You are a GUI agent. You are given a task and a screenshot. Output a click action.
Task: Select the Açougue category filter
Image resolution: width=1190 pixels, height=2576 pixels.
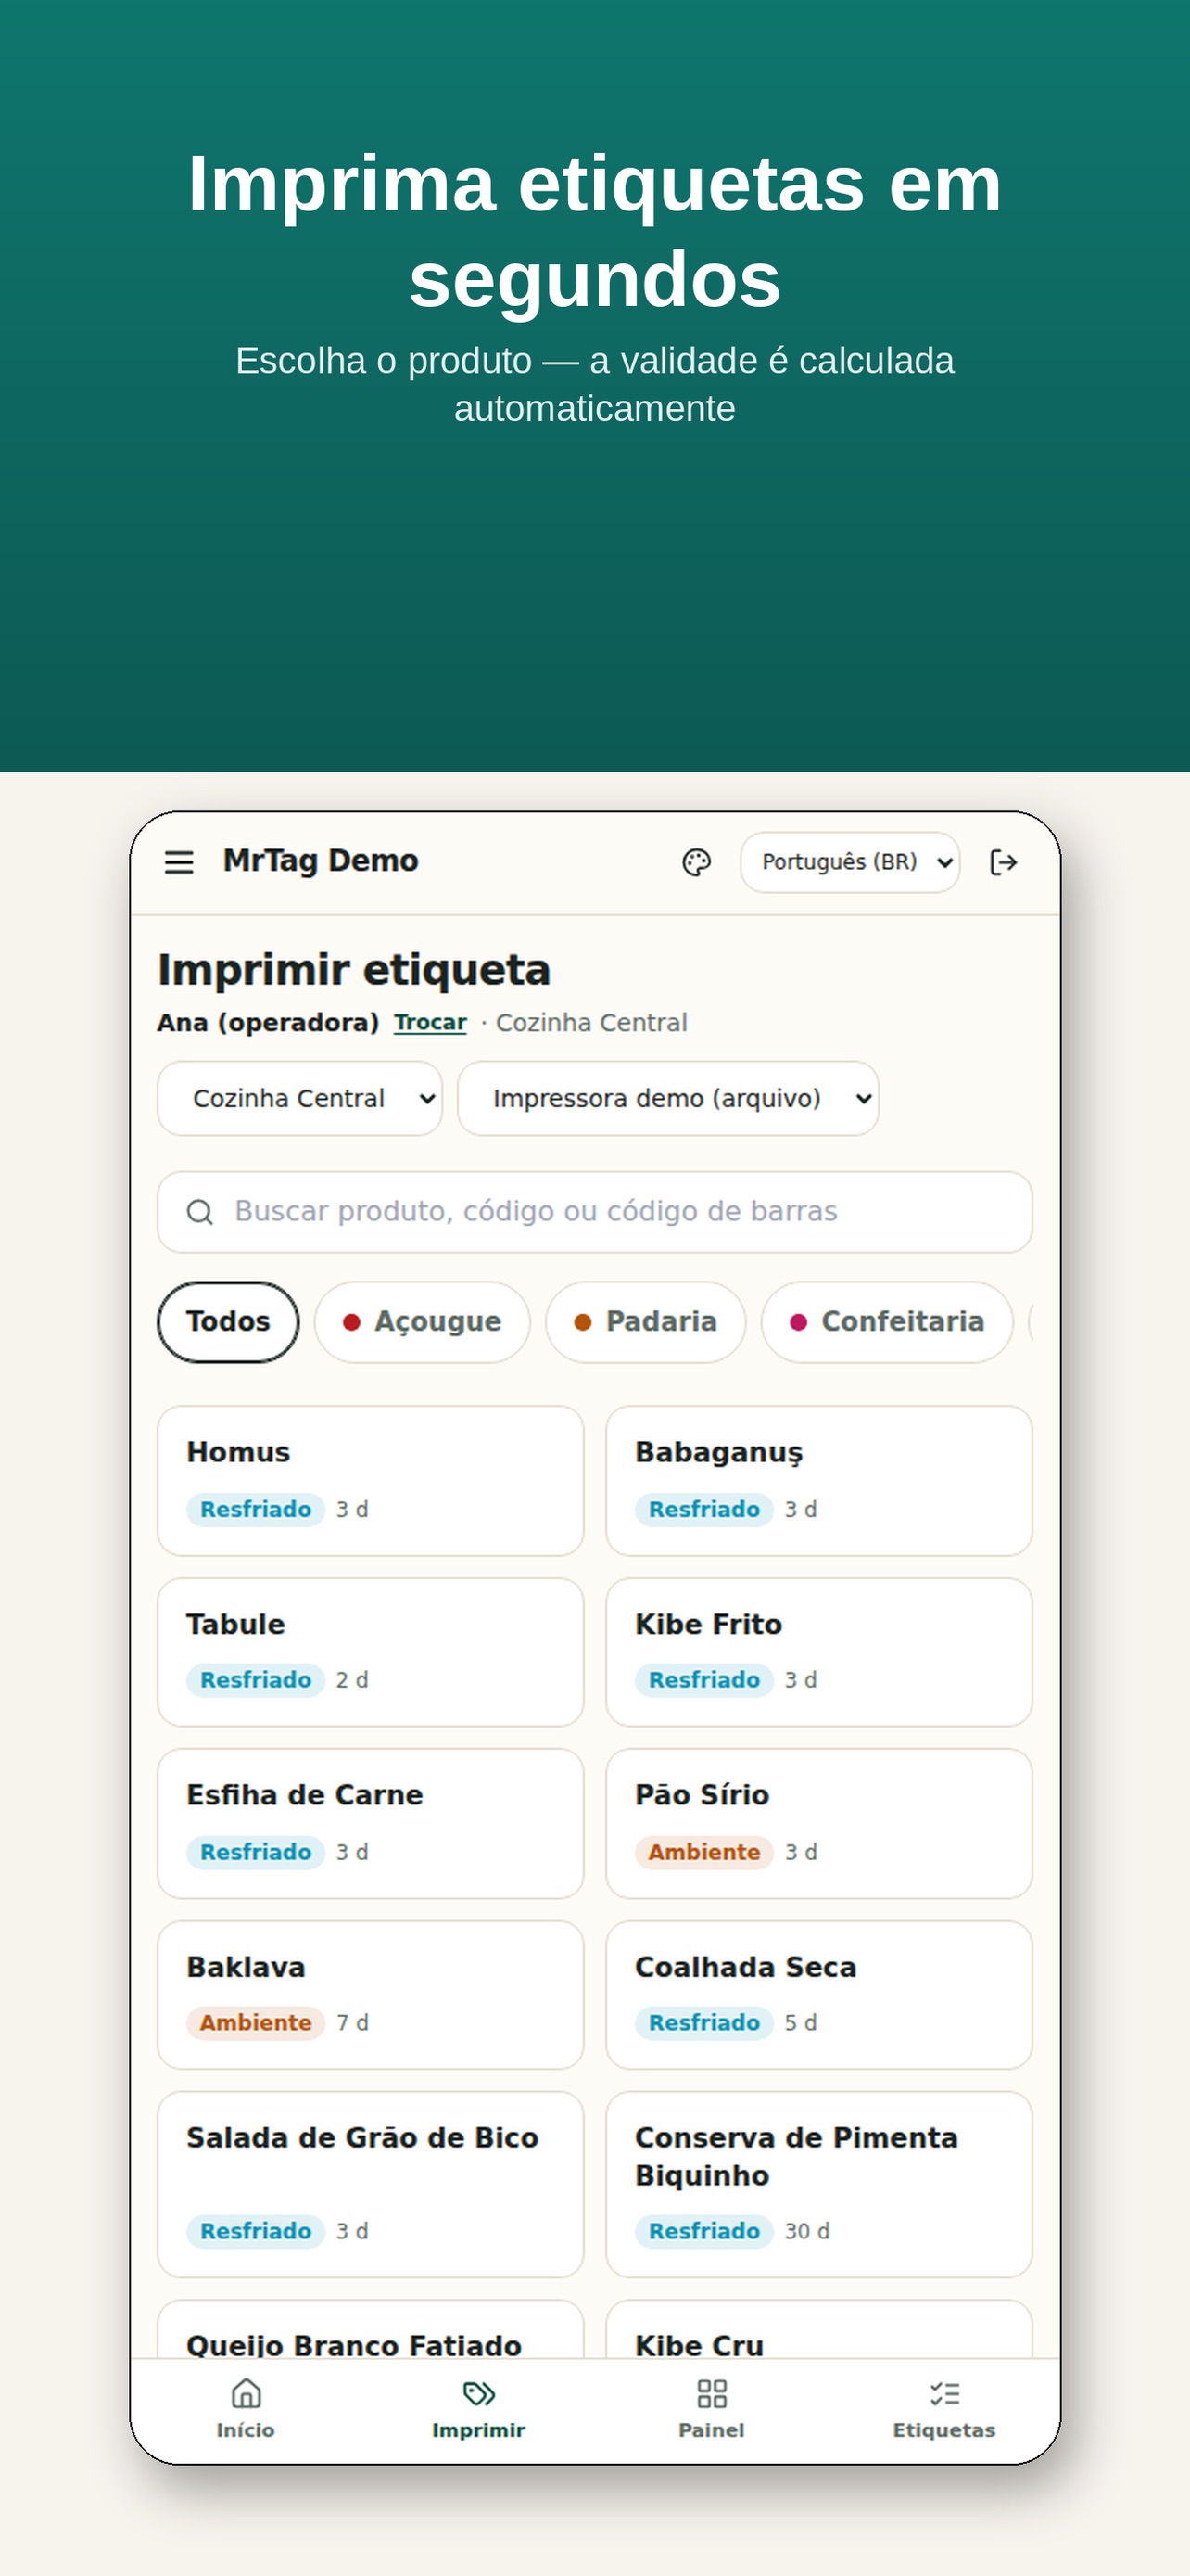(x=422, y=1322)
